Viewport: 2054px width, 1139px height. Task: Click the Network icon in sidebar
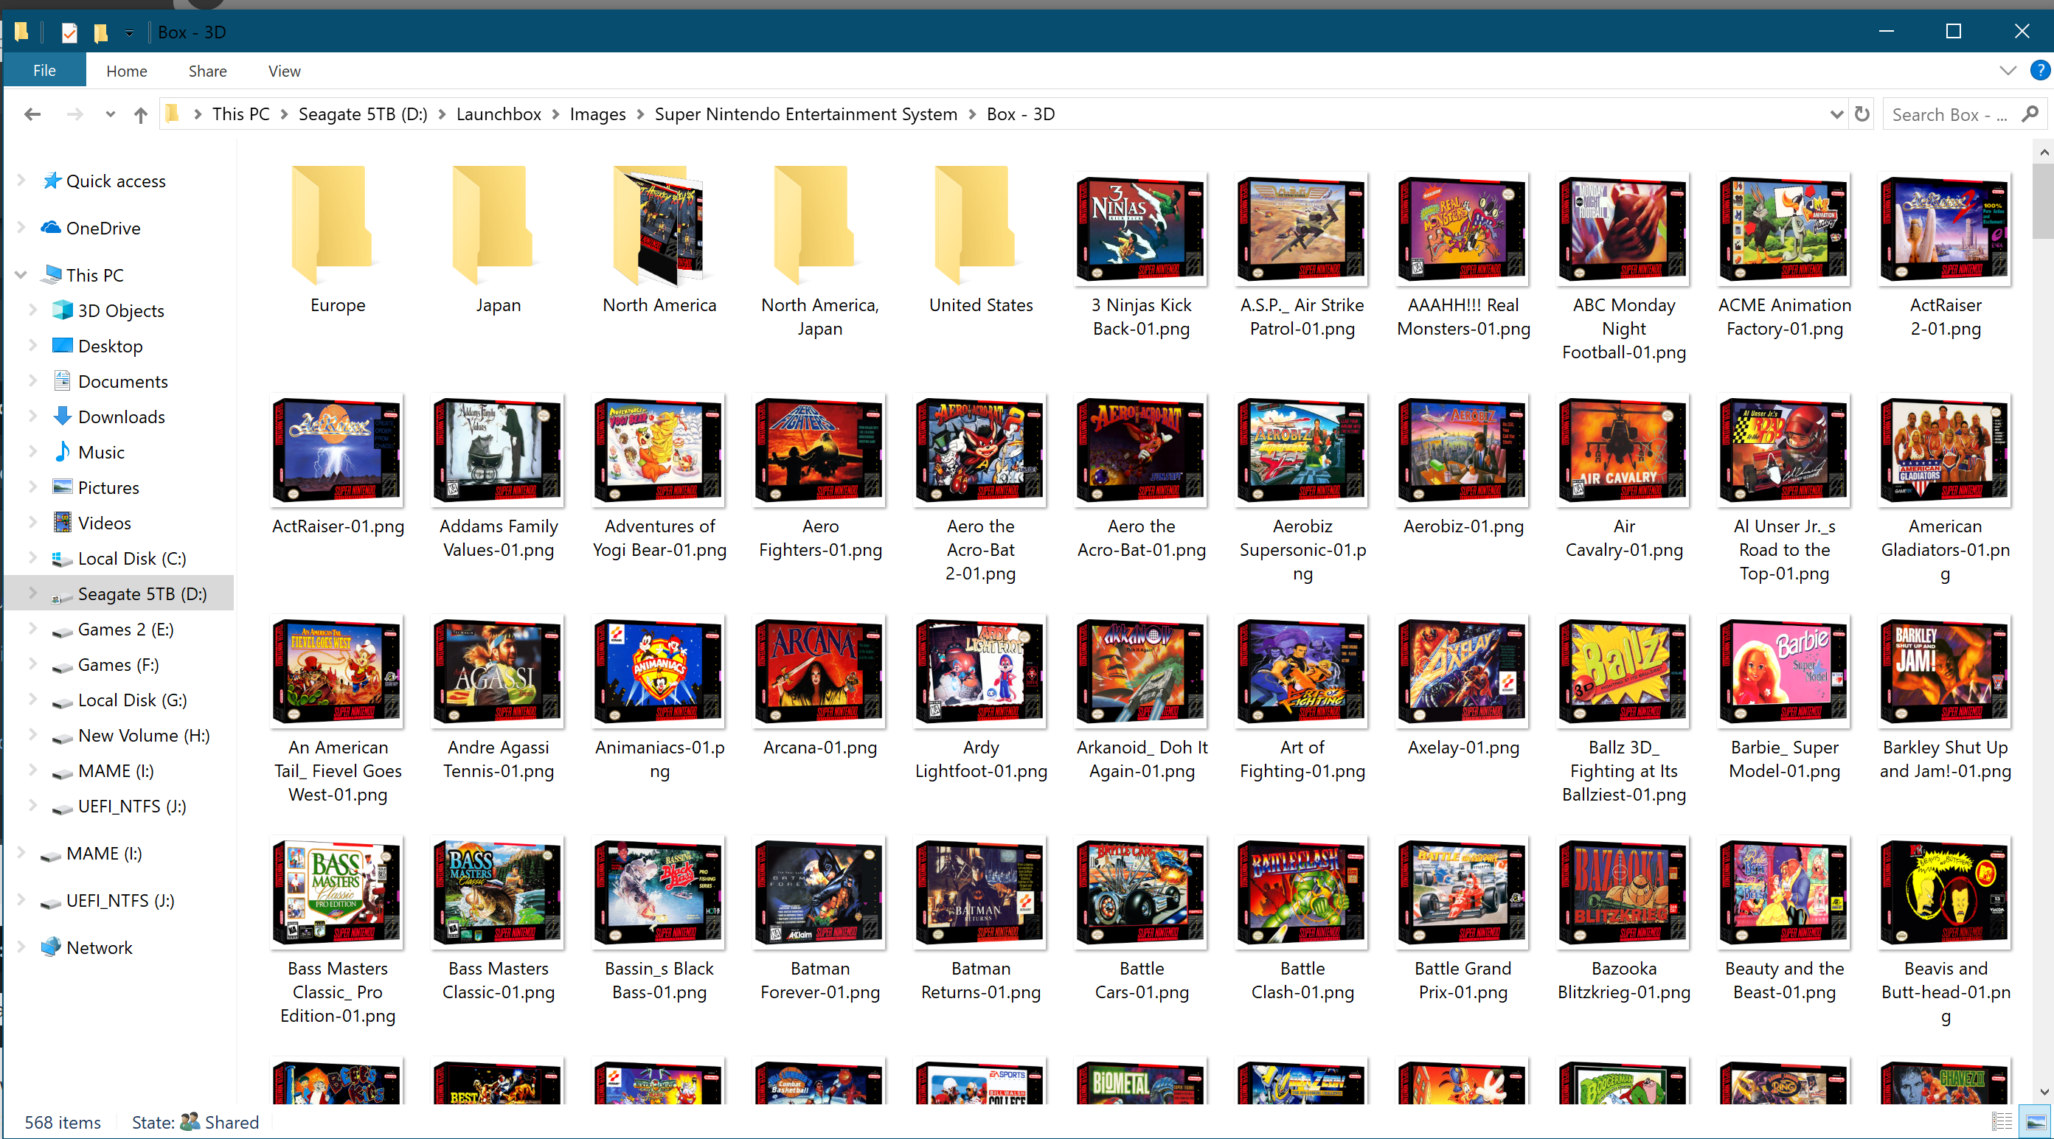click(x=51, y=947)
